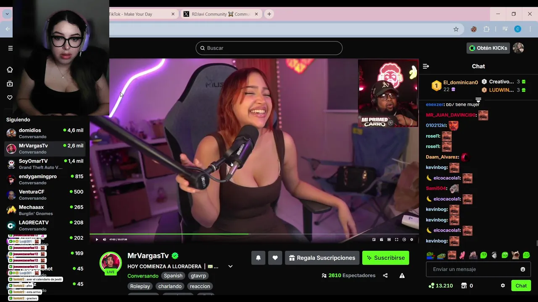Insert the screaming cat quick emote
This screenshot has height=302, width=538.
tap(516, 255)
